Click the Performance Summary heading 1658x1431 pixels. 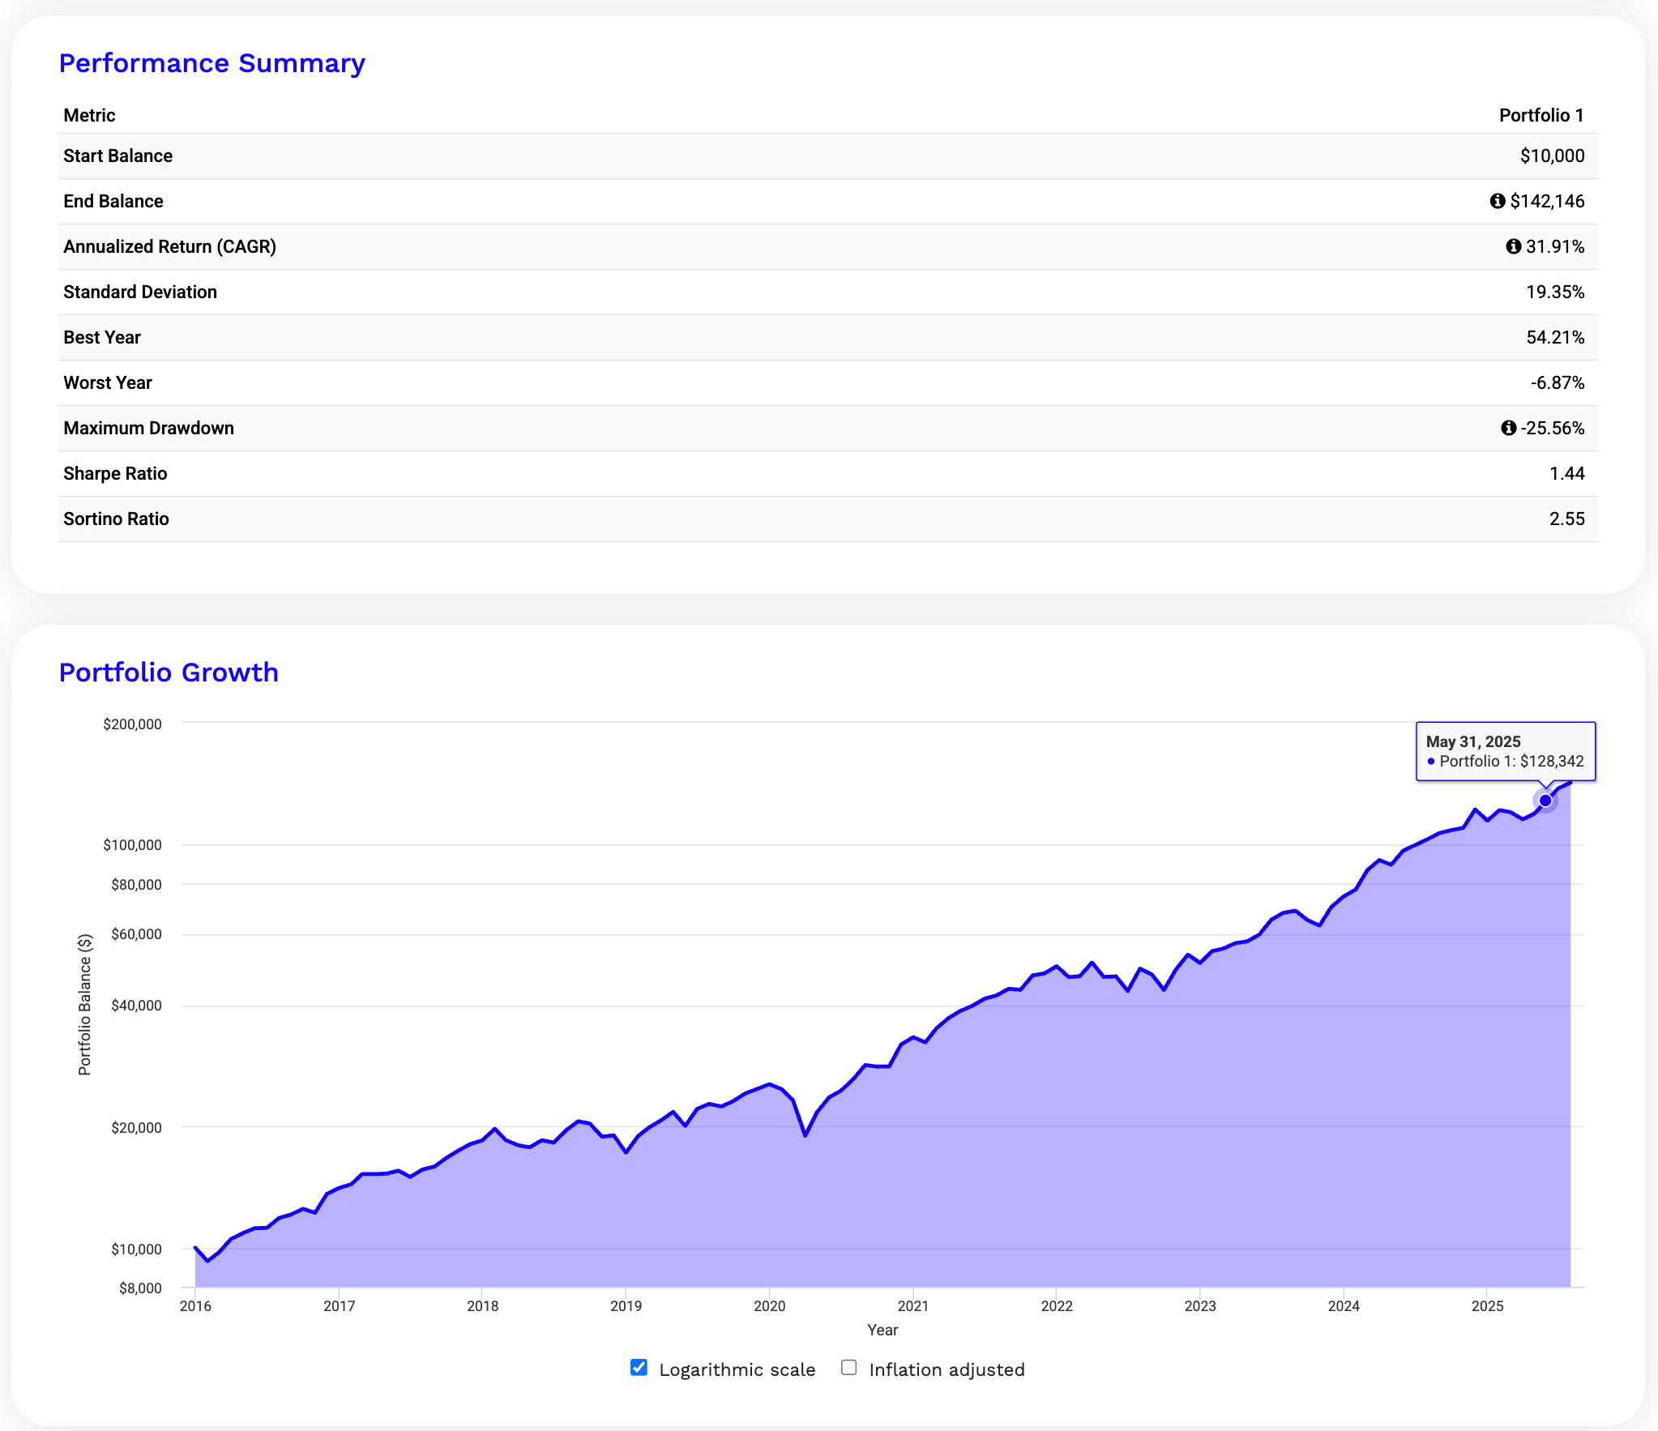coord(212,63)
